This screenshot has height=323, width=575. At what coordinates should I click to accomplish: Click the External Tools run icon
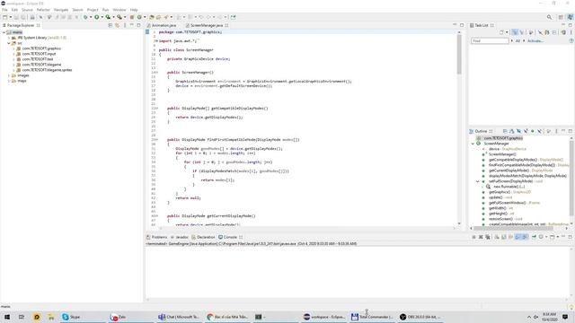click(119, 17)
